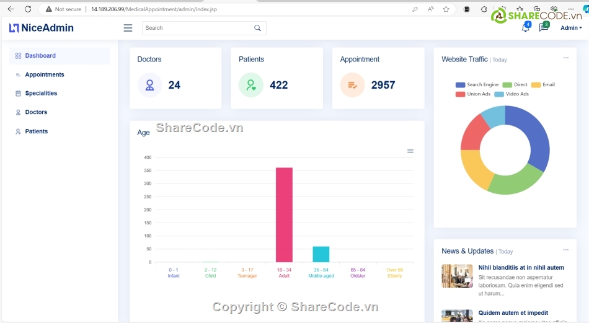Focus the Search input field
The image size is (589, 323).
point(195,28)
